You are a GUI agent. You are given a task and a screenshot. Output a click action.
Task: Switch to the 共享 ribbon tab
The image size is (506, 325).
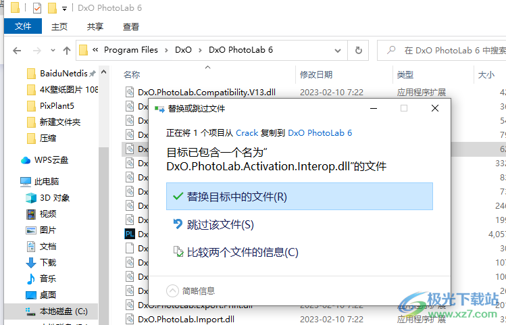(x=95, y=26)
